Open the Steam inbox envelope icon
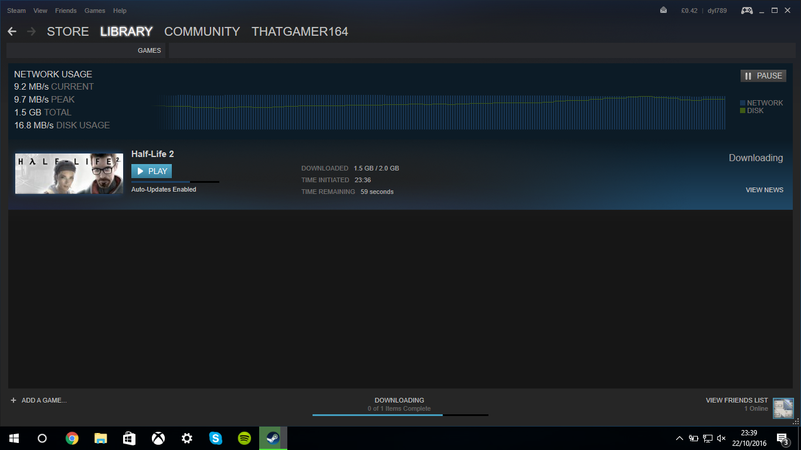Viewport: 801px width, 450px height. [663, 11]
